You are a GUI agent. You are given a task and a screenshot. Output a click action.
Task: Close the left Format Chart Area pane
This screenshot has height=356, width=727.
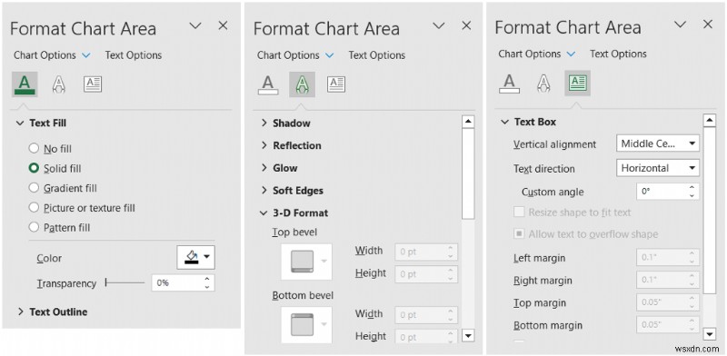tap(223, 26)
